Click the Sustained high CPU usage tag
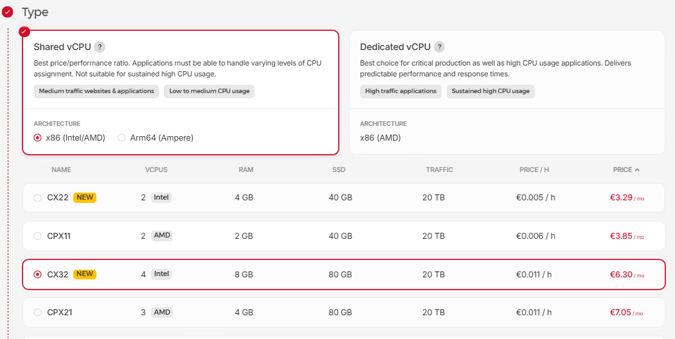Screen dimensions: 675x339 [491, 91]
